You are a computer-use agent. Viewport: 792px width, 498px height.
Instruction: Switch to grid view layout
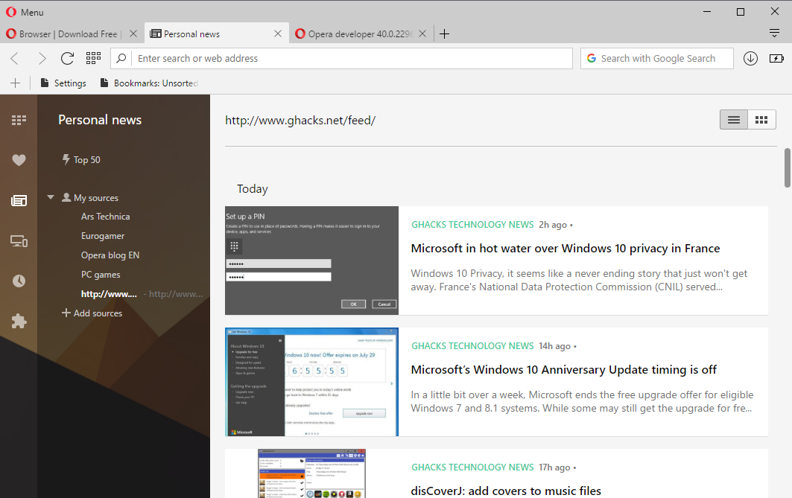[761, 120]
